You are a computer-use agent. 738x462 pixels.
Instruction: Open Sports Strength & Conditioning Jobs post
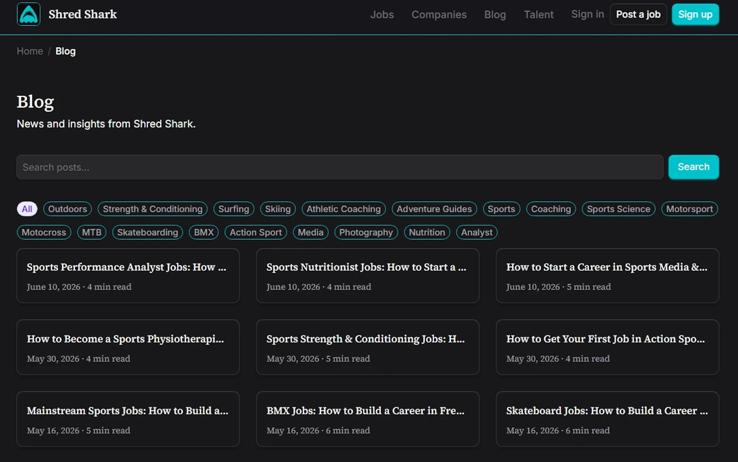tap(368, 347)
